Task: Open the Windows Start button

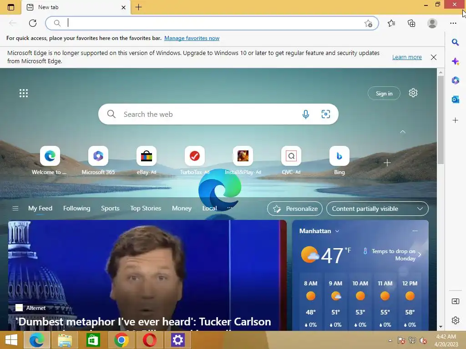Action: pyautogui.click(x=11, y=340)
